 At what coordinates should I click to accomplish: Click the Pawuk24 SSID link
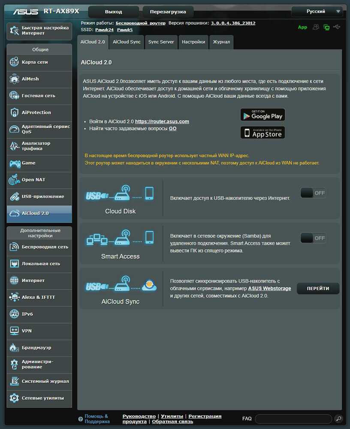104,30
